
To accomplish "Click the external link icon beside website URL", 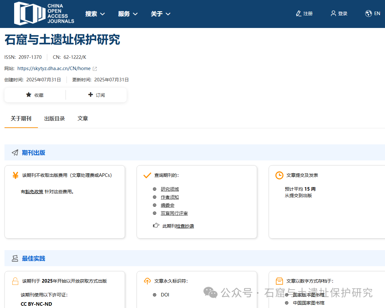I will [x=95, y=68].
